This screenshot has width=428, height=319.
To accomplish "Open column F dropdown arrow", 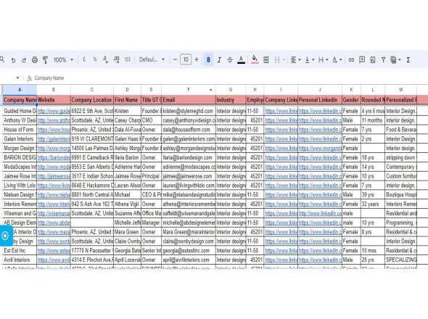I will coord(210,90).
